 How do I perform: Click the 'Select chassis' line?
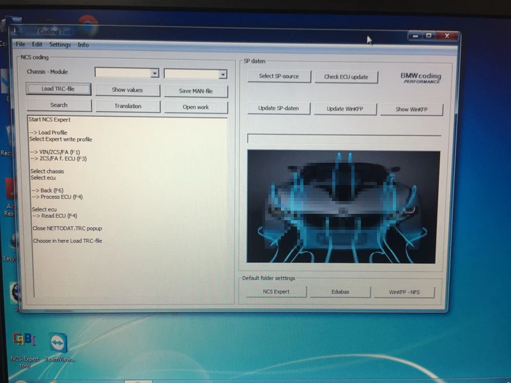coord(47,171)
